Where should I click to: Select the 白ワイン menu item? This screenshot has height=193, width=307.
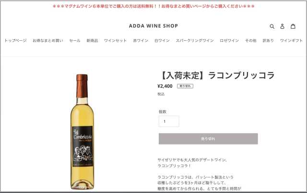coord(162,40)
